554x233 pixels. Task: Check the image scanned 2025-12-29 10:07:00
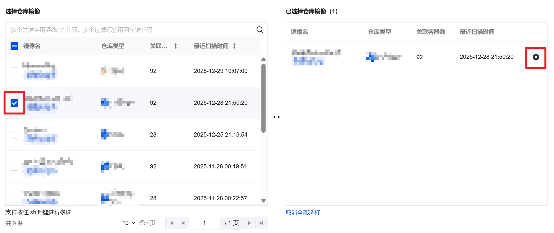(x=14, y=71)
